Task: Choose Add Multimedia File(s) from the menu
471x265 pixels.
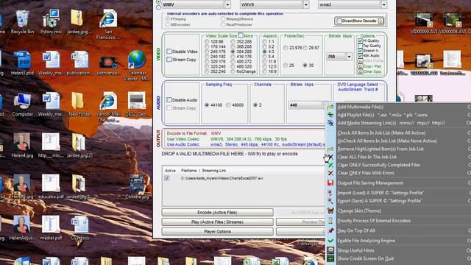Action: point(361,107)
